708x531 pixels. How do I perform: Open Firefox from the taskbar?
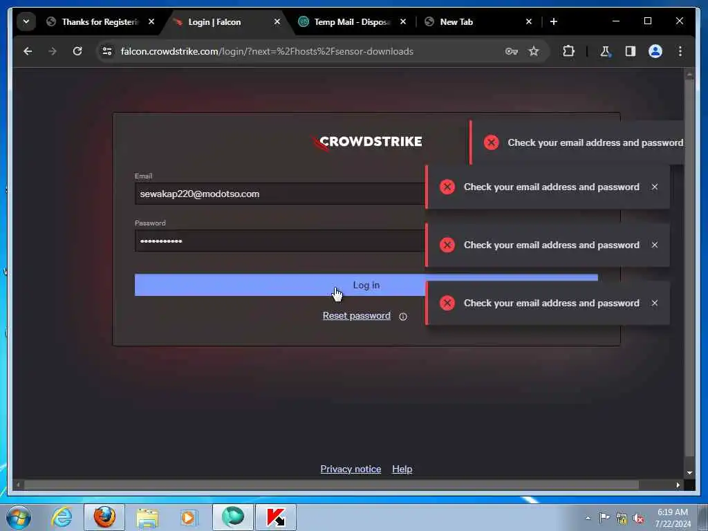tap(104, 517)
